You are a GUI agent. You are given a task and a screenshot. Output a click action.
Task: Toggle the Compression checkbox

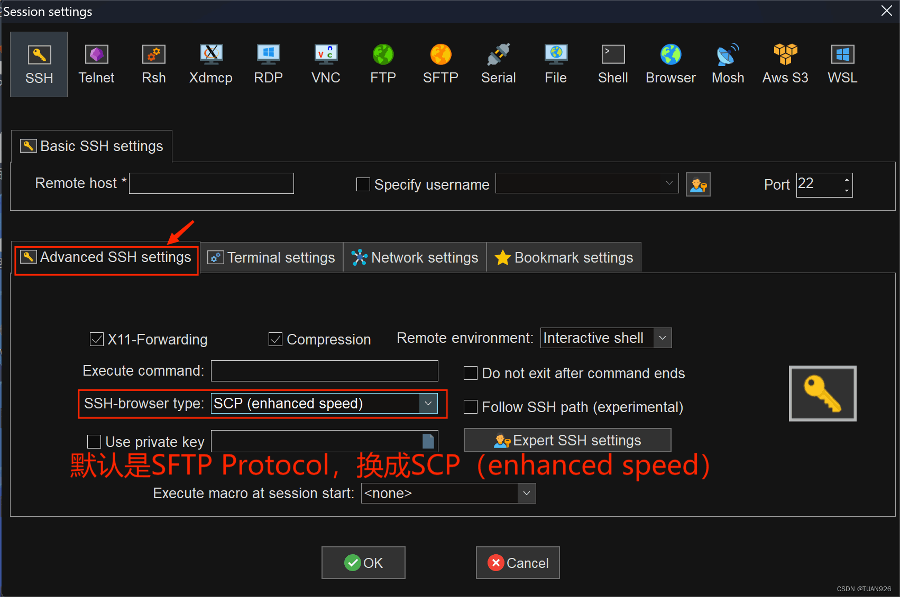[x=275, y=339]
